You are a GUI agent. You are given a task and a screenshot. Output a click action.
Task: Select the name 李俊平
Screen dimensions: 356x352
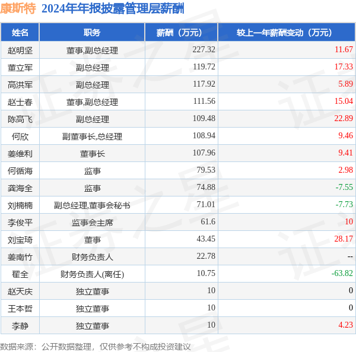click(20, 223)
